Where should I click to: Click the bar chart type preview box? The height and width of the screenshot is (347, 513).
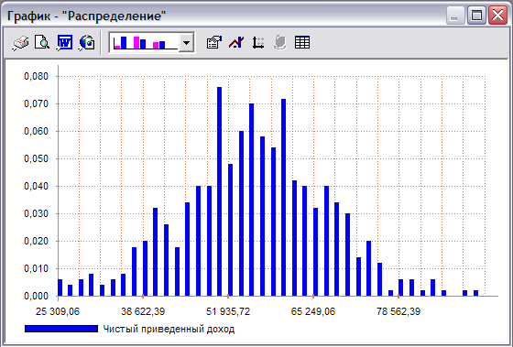[145, 42]
